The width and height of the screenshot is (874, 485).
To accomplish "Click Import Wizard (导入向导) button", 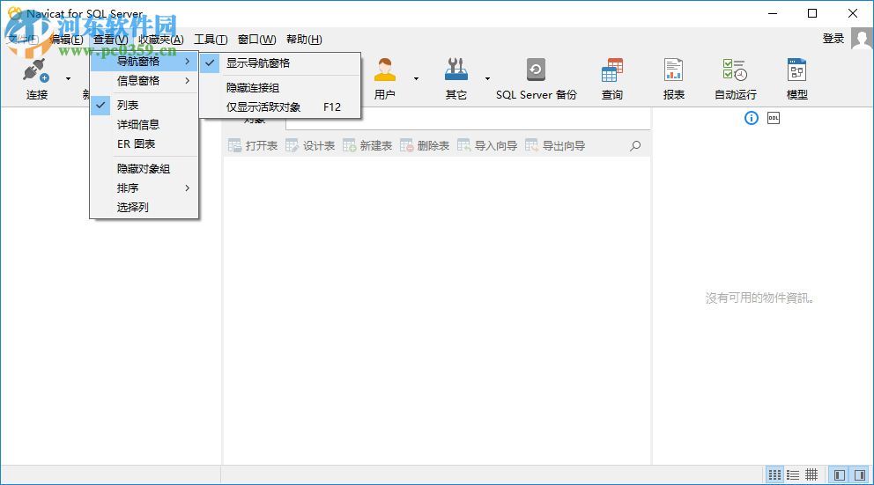I will (487, 146).
